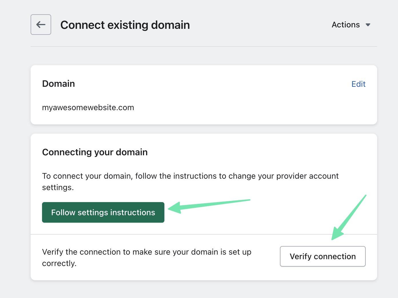Click the Connect existing domain page title

point(125,25)
